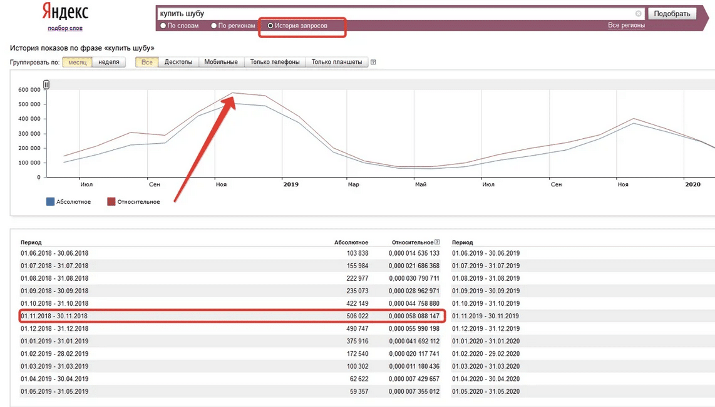Click the red Относительное legend swatch
The height and width of the screenshot is (407, 715).
click(x=111, y=202)
